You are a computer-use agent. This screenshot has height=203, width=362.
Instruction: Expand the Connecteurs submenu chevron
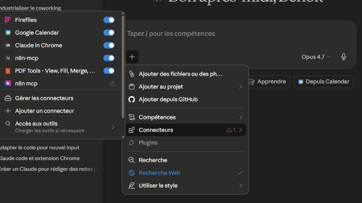[x=241, y=130]
